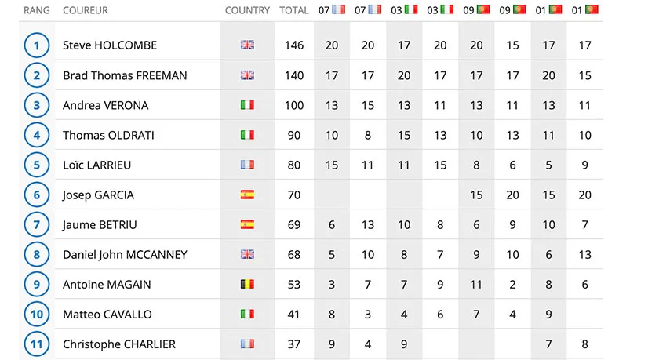Open rider Daniel John MCCANNEY
The image size is (659, 360).
click(125, 255)
